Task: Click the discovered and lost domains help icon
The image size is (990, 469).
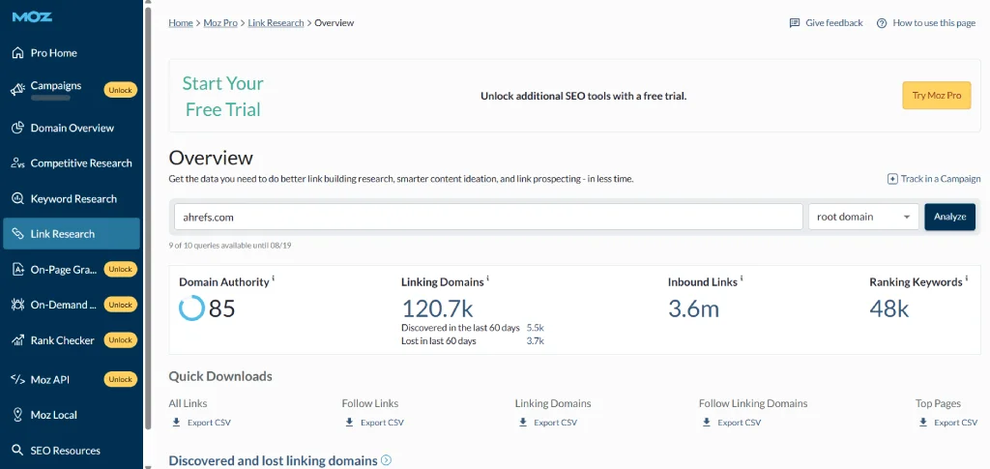Action: click(387, 460)
